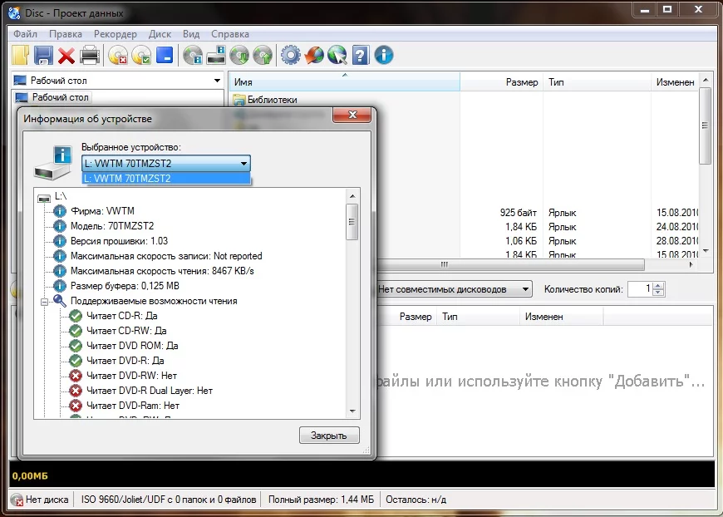Click the device information drive icon
Image resolution: width=723 pixels, height=517 pixels.
pyautogui.click(x=216, y=56)
